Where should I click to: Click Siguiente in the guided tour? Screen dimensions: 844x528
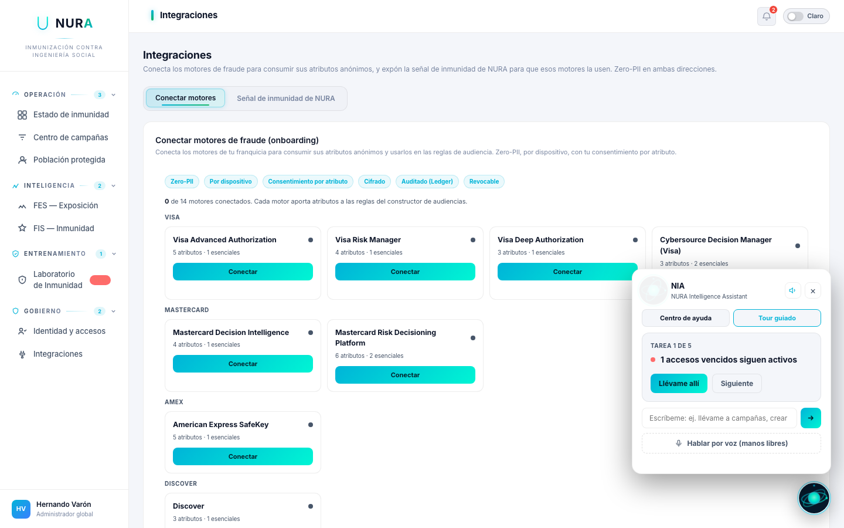click(737, 384)
